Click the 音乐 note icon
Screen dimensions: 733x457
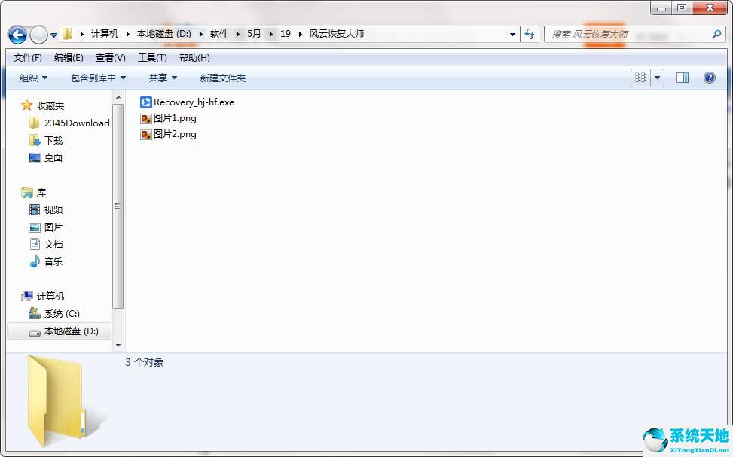35,262
